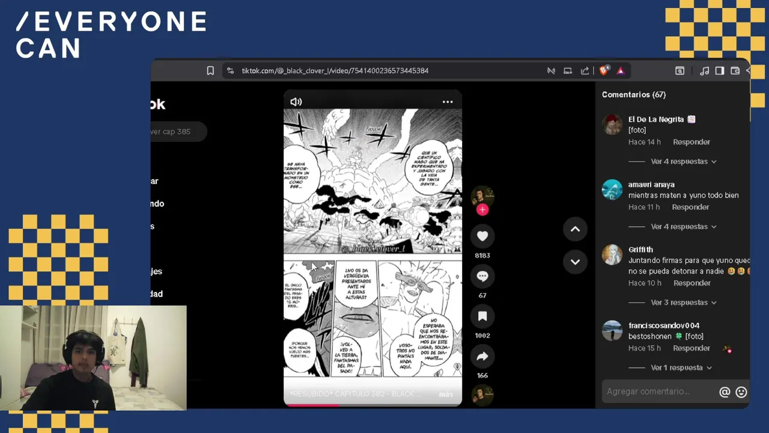This screenshot has width=769, height=433.
Task: Install the app via screen-download icon
Action: coord(568,71)
